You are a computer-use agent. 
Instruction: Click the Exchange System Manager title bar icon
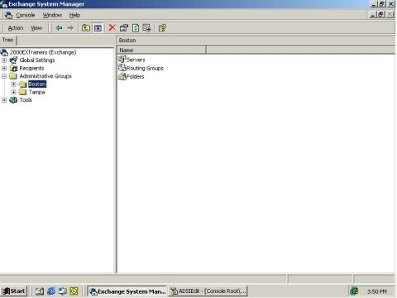coord(4,4)
